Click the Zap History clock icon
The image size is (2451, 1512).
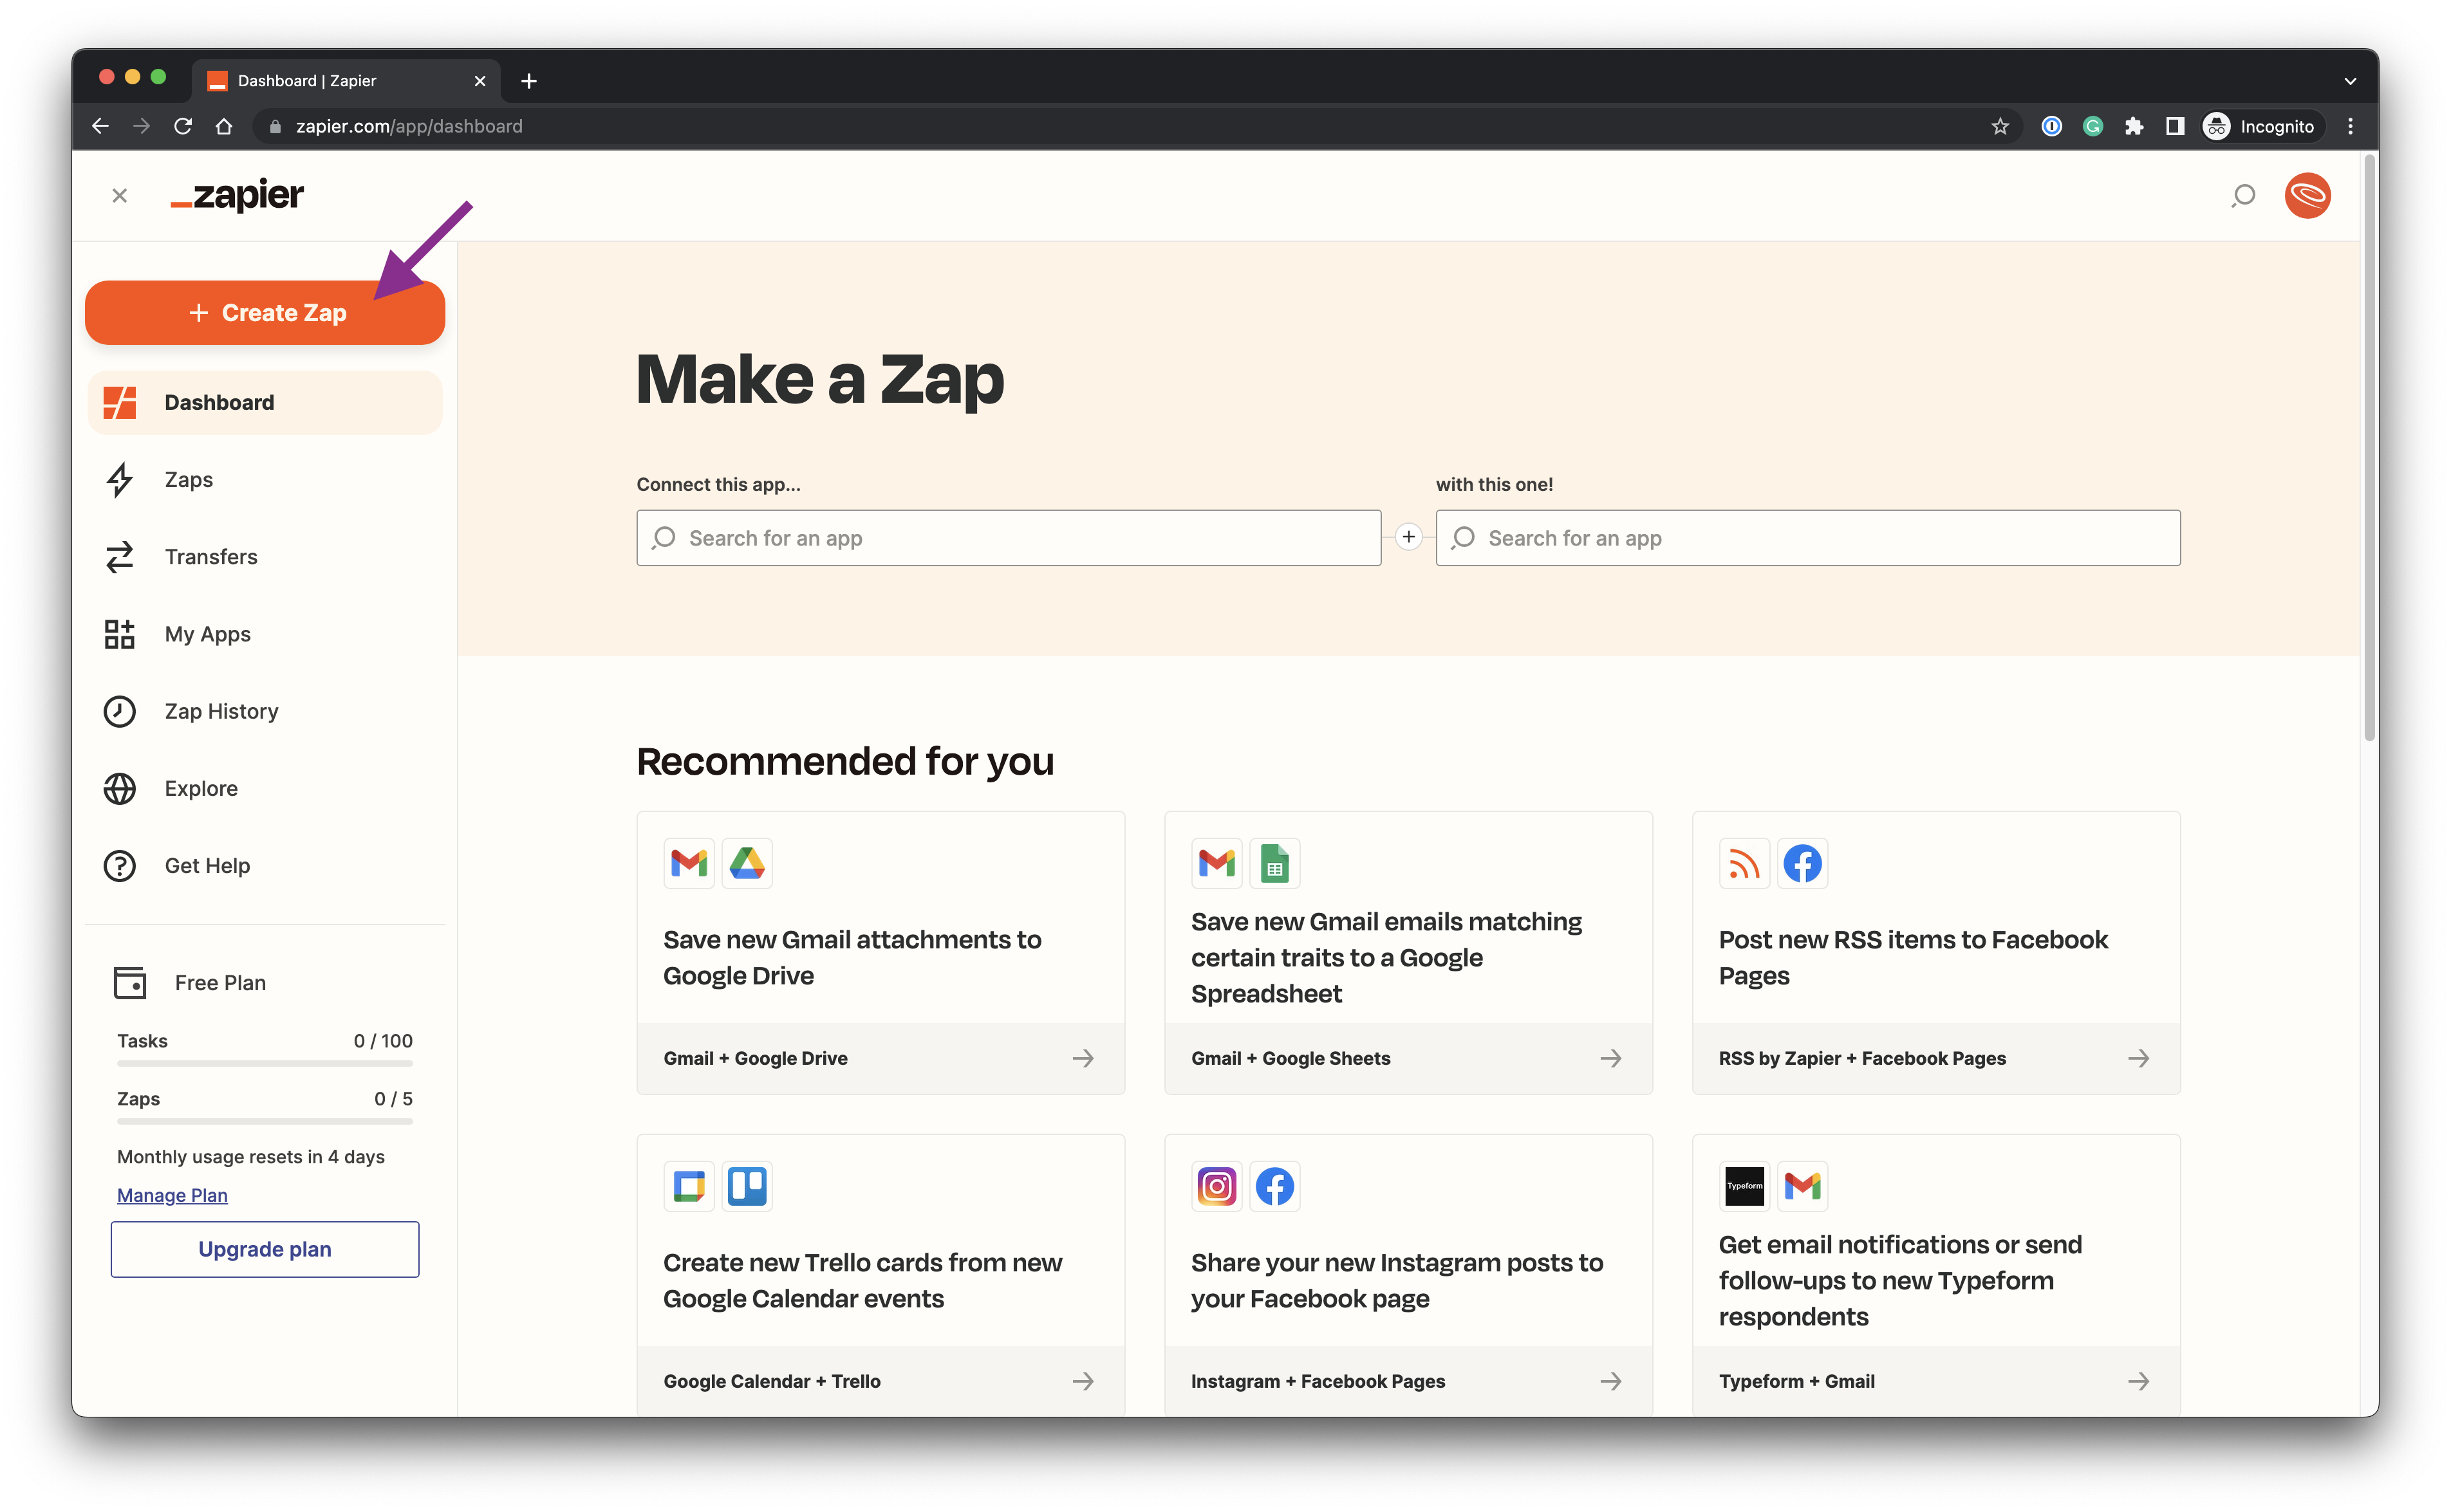click(120, 711)
